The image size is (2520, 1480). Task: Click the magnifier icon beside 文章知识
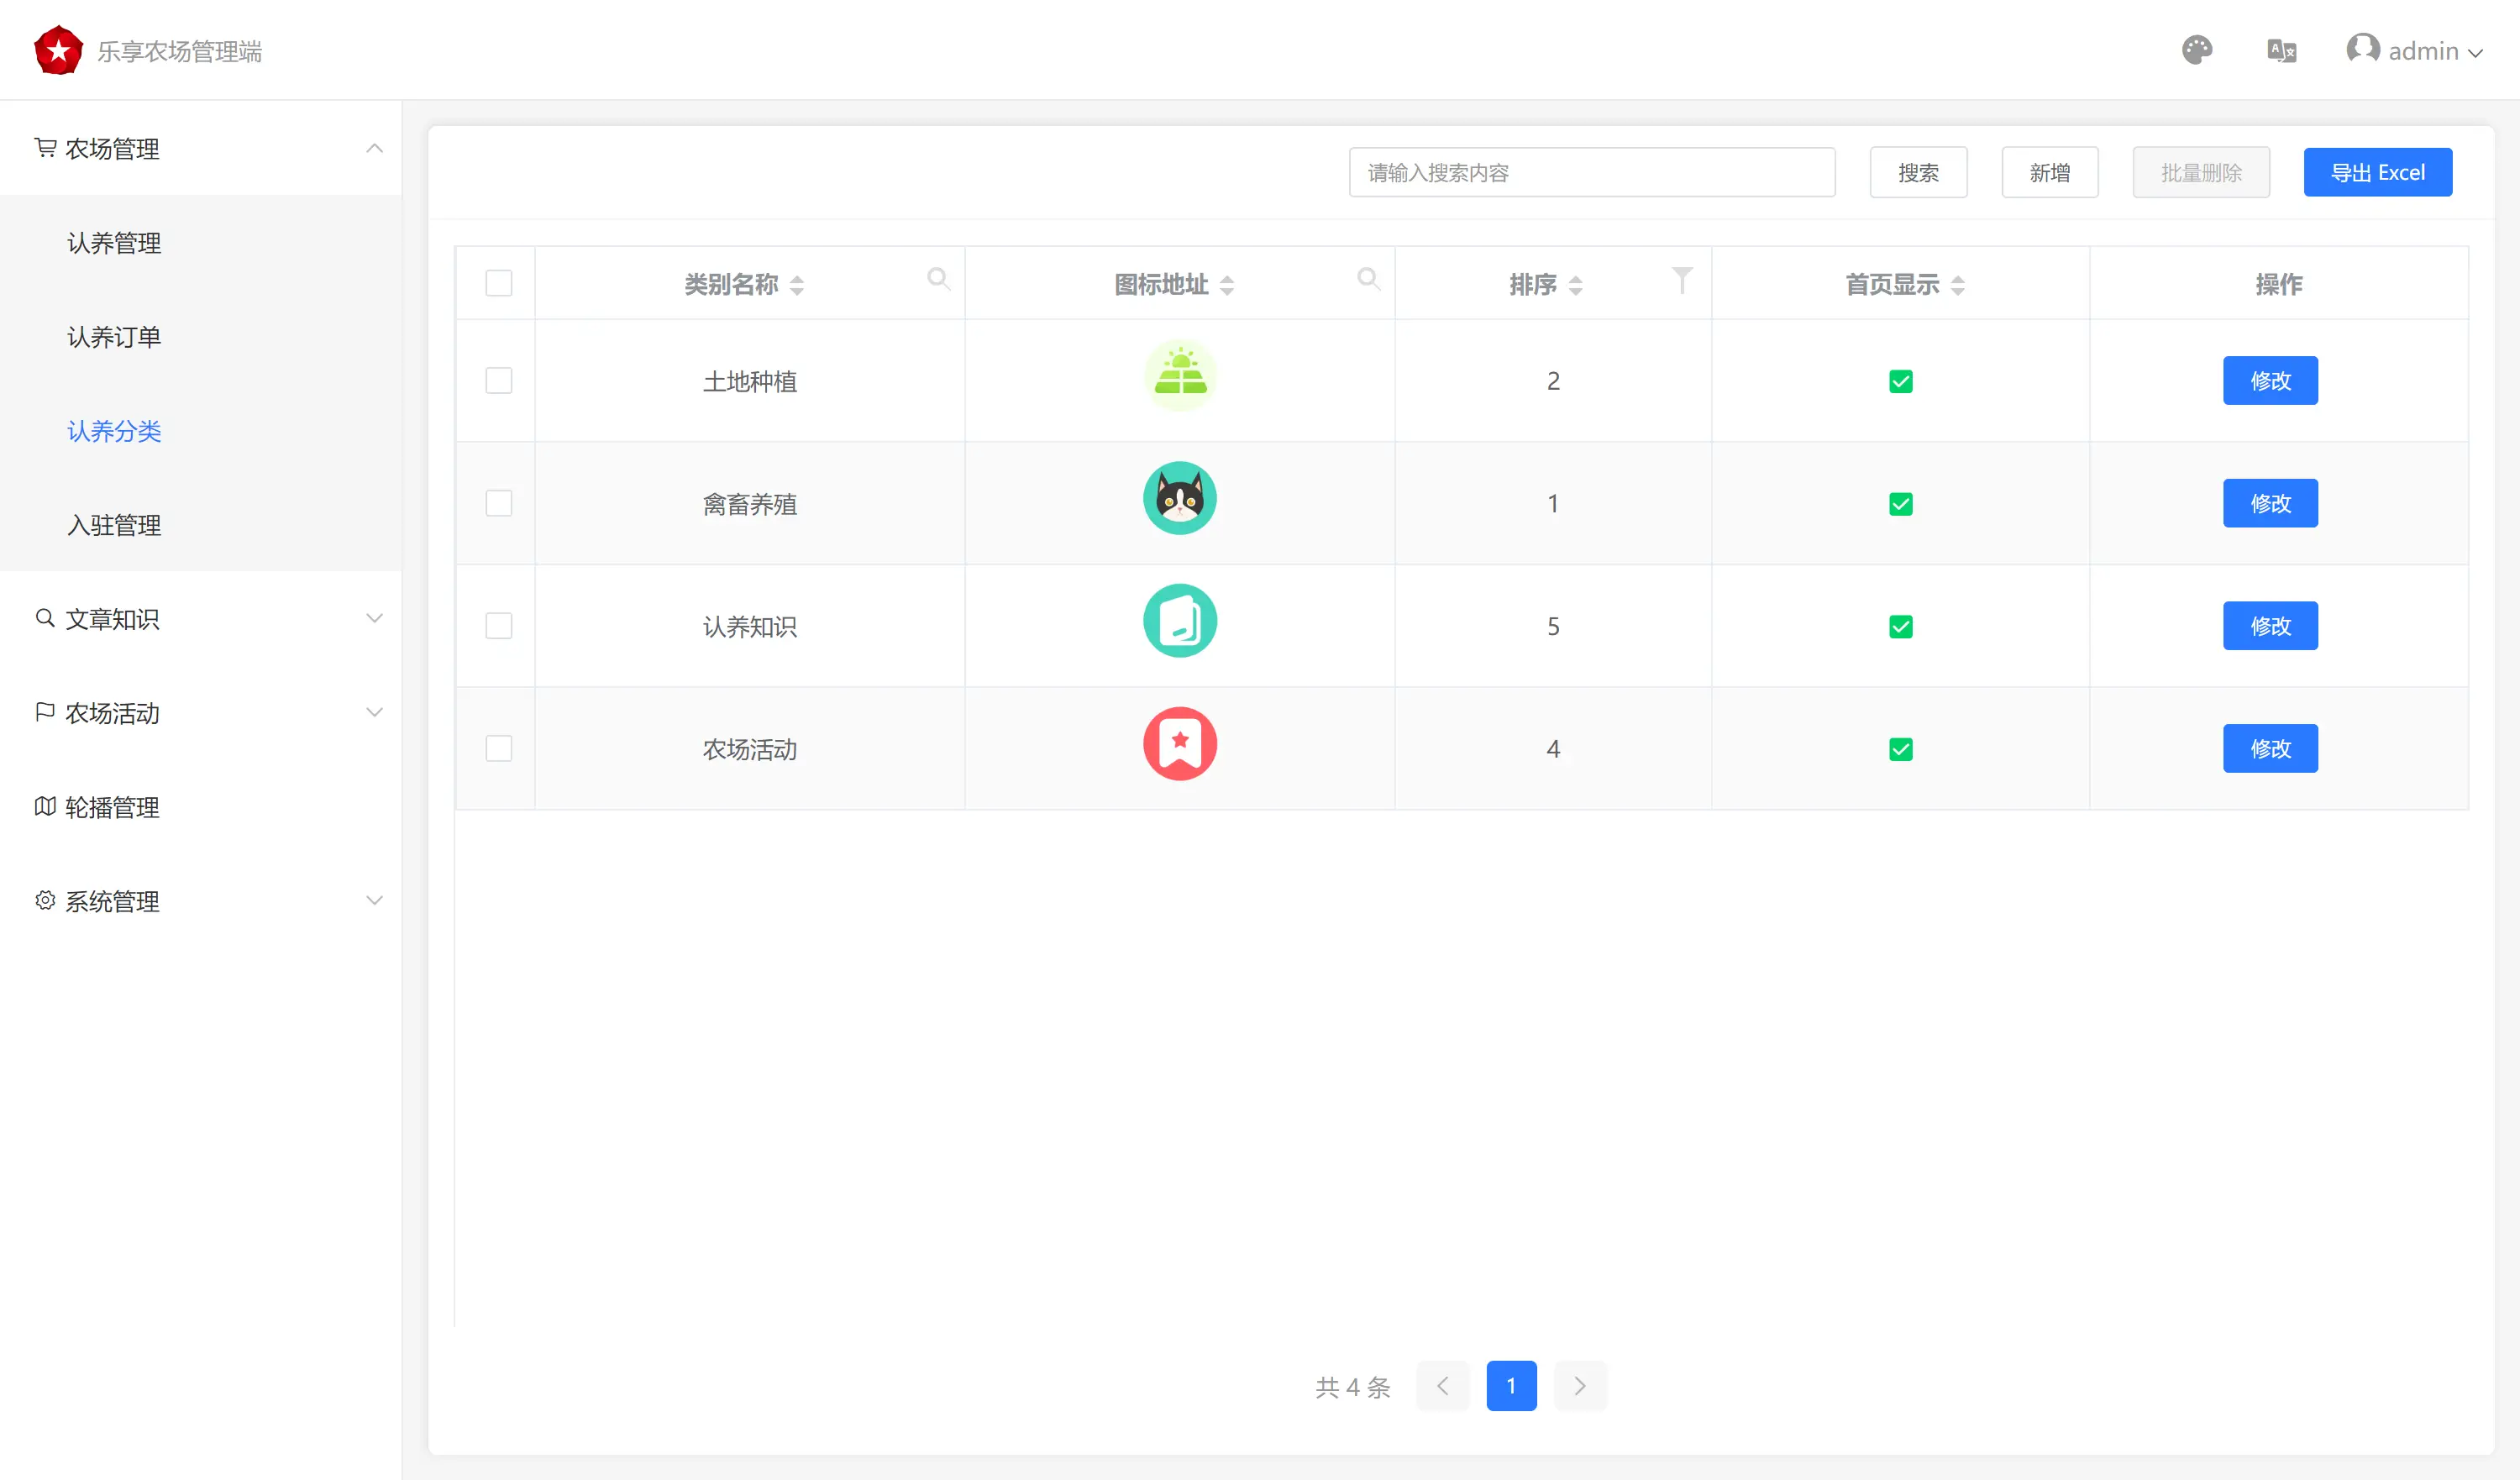[45, 618]
